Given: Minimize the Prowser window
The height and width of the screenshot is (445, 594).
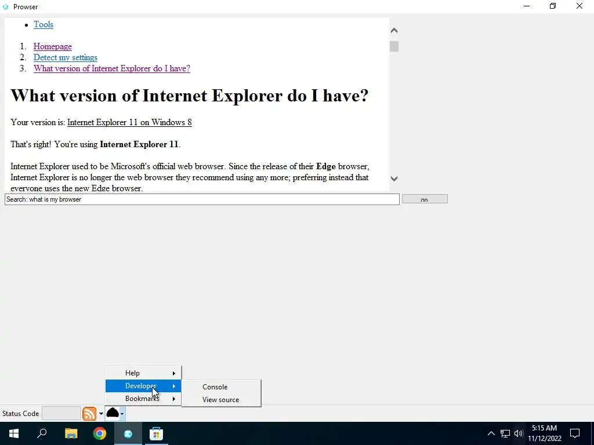Looking at the screenshot, I should point(527,6).
